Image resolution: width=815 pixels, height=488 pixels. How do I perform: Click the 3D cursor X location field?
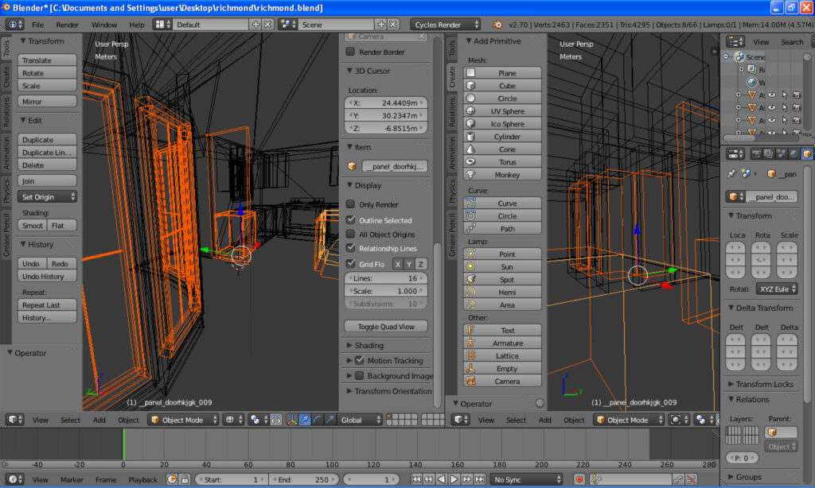point(386,103)
